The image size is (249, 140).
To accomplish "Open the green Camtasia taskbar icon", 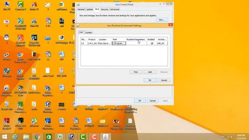I will [83, 136].
